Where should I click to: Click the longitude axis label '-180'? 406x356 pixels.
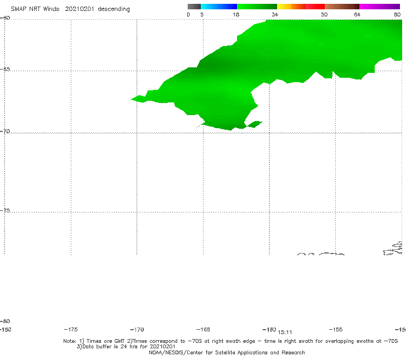pyautogui.click(x=5, y=330)
